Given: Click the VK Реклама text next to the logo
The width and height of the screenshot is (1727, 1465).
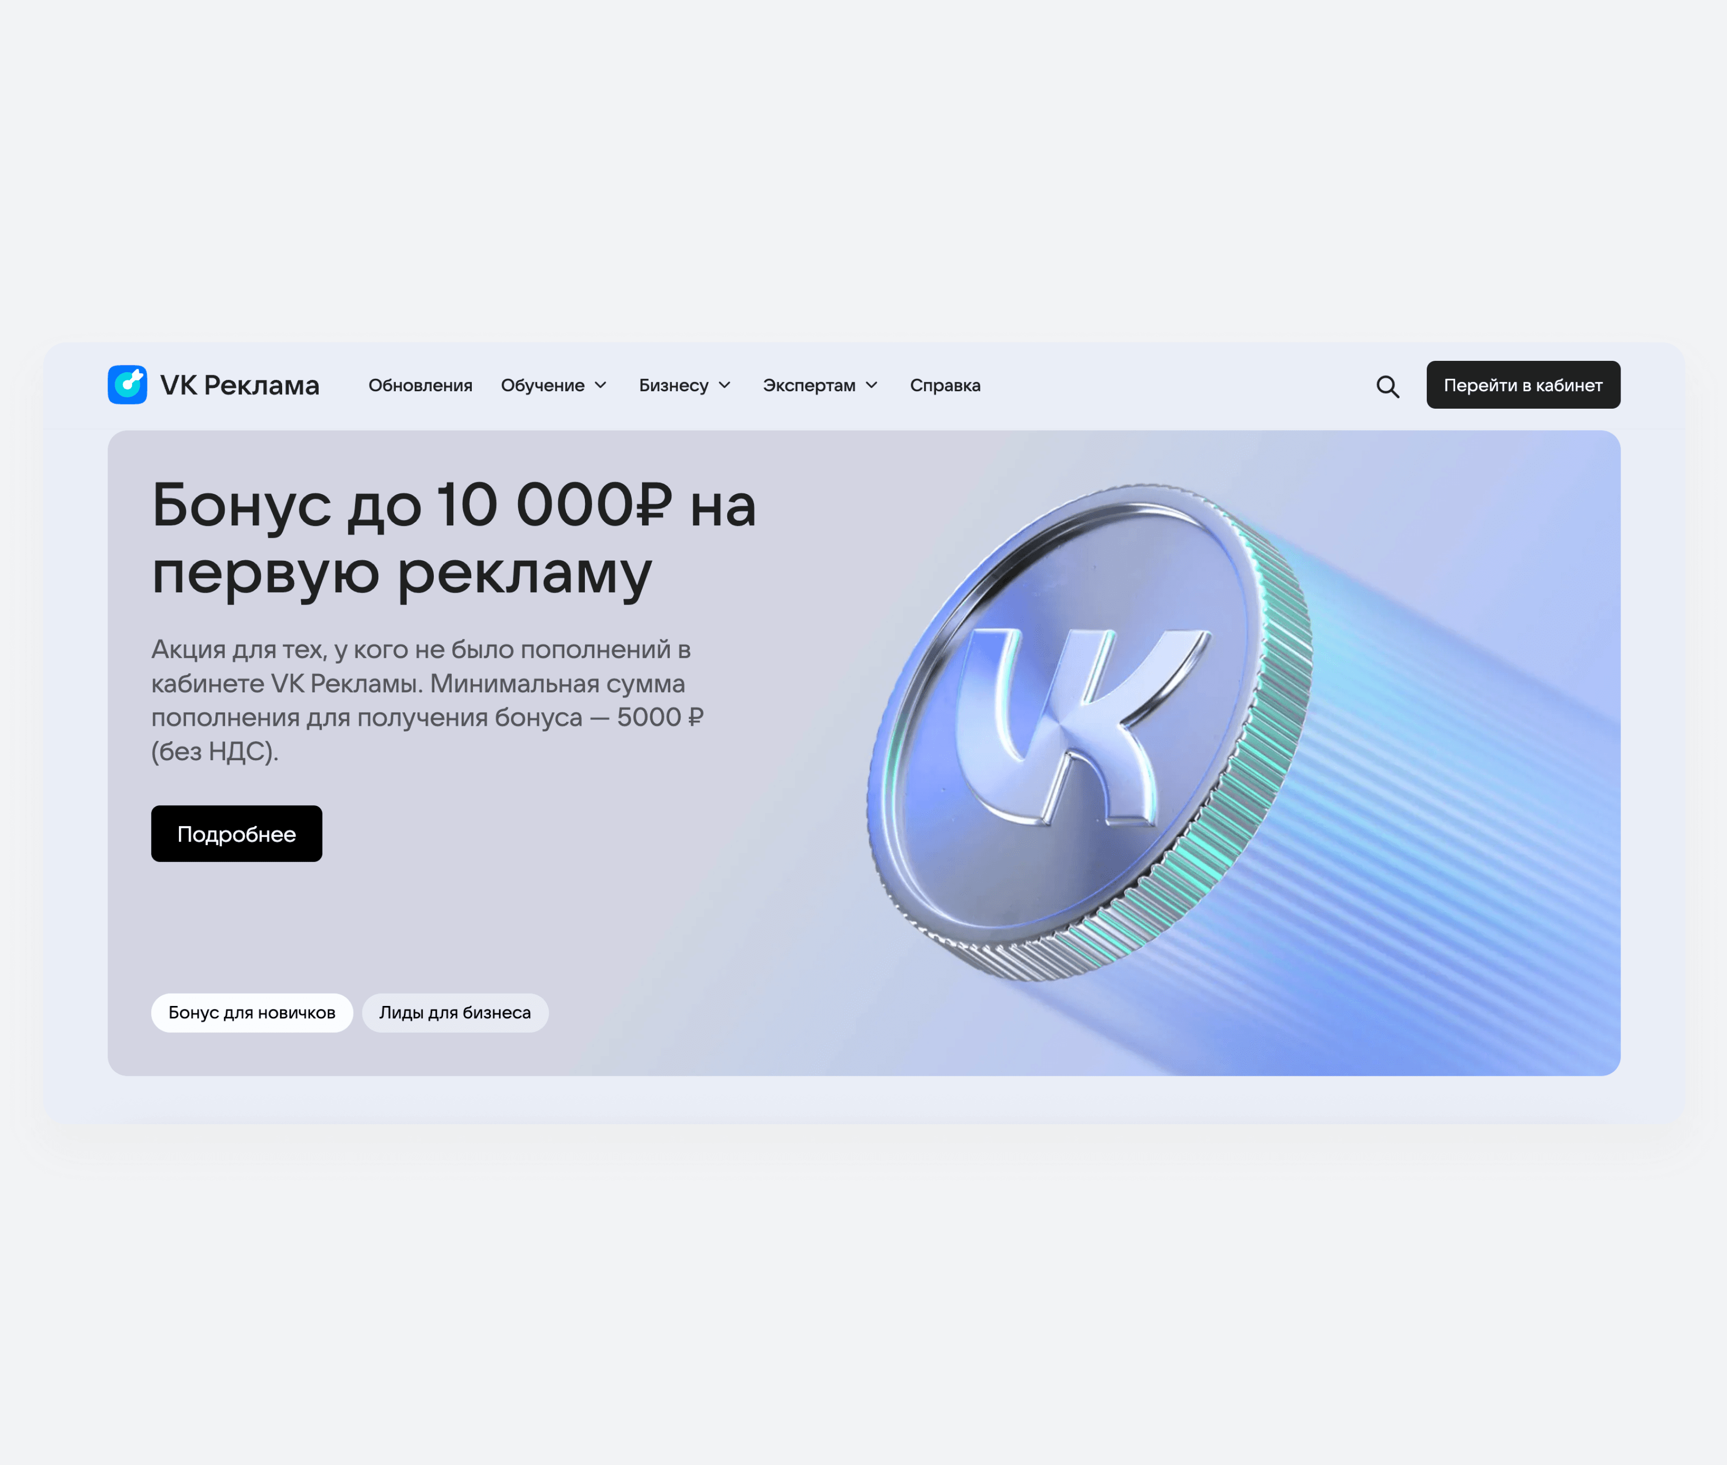Looking at the screenshot, I should coord(239,386).
